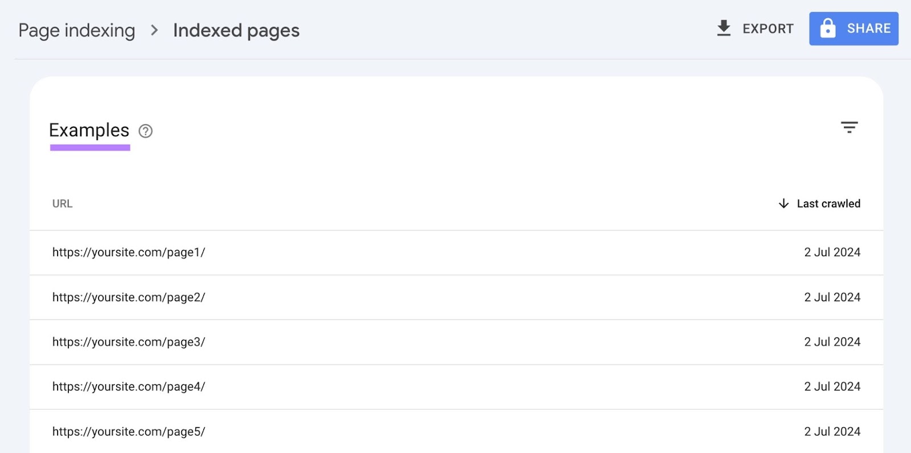Expand details for https://yoursite.com/page1/
Screen dimensions: 911x453
(129, 252)
